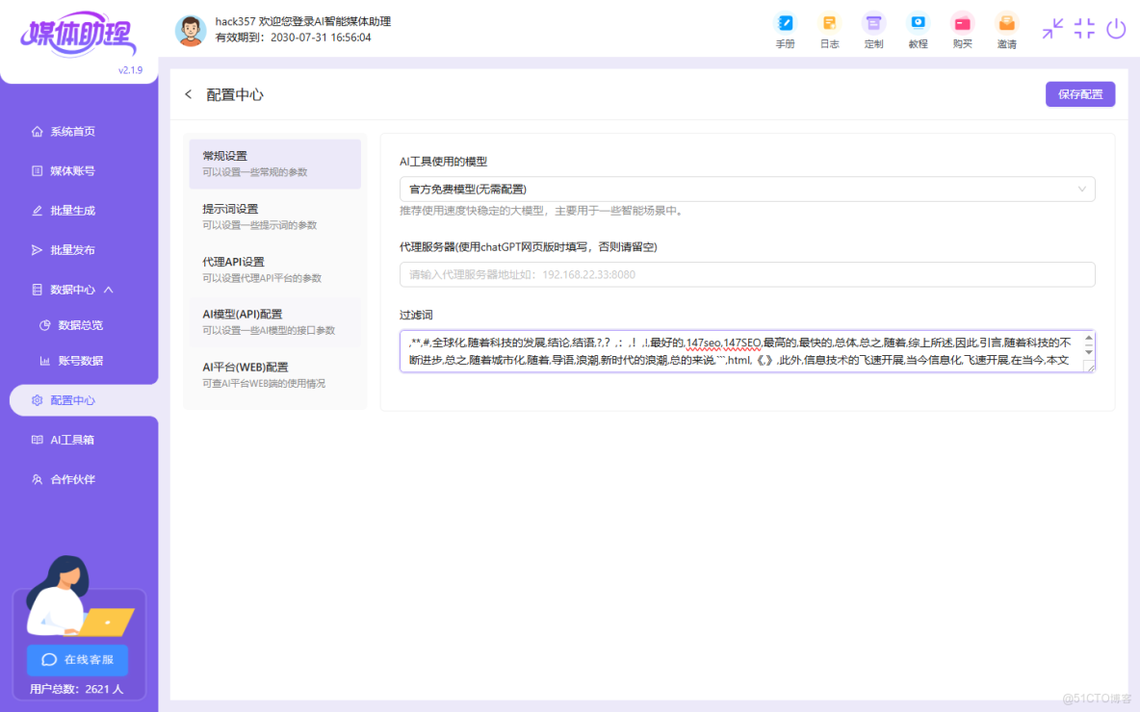Image resolution: width=1140 pixels, height=712 pixels.
Task: Open the 邀请 invite icon
Action: (x=1006, y=29)
